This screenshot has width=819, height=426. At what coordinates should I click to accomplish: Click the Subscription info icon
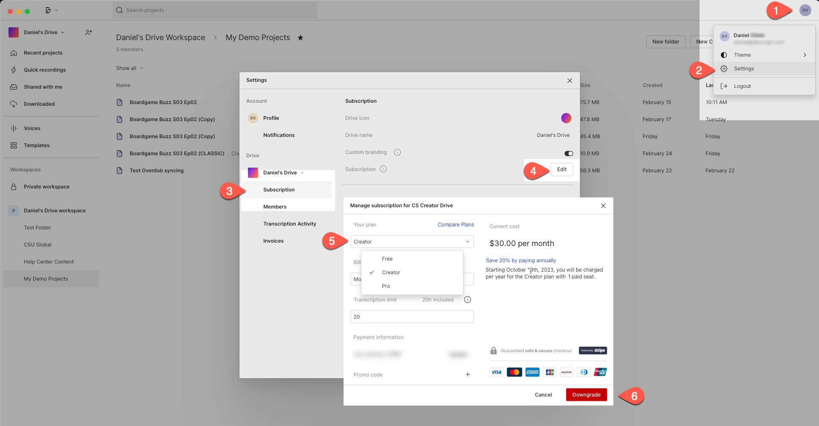pyautogui.click(x=383, y=169)
